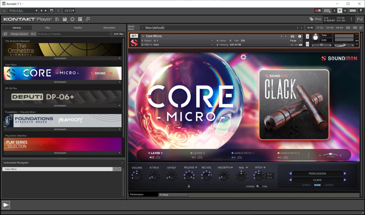Click the Instr Nav button
The height and width of the screenshot is (215, 365).
(x=119, y=34)
